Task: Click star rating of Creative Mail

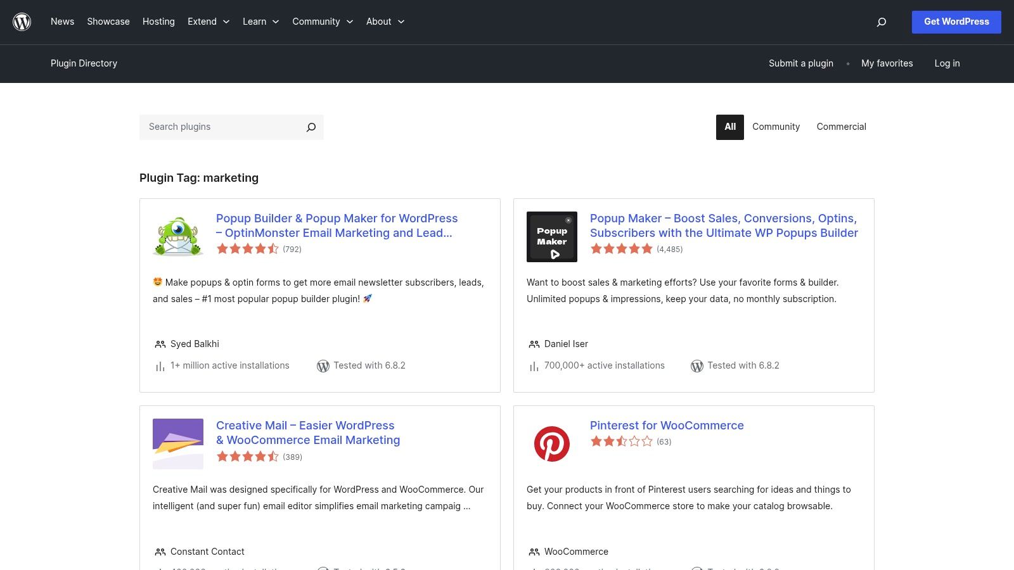Action: (248, 457)
